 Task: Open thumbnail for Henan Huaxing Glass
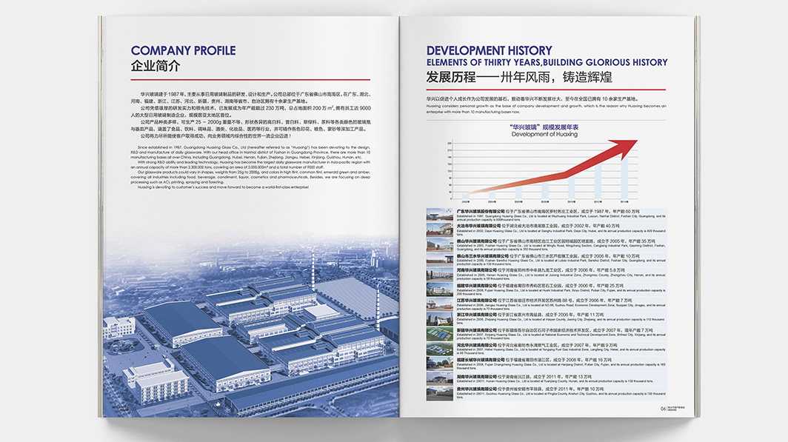[x=440, y=274]
